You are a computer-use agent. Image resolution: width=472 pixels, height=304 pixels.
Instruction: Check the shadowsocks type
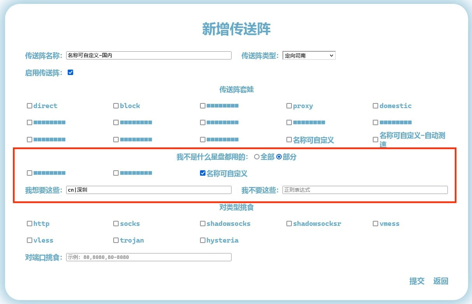pyautogui.click(x=203, y=224)
